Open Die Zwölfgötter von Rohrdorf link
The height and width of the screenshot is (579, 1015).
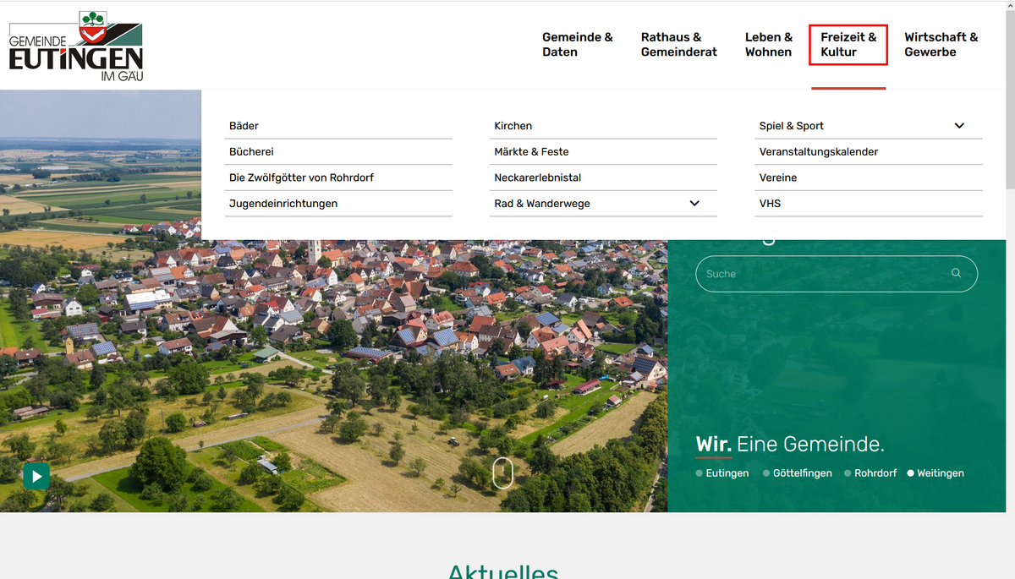coord(301,178)
